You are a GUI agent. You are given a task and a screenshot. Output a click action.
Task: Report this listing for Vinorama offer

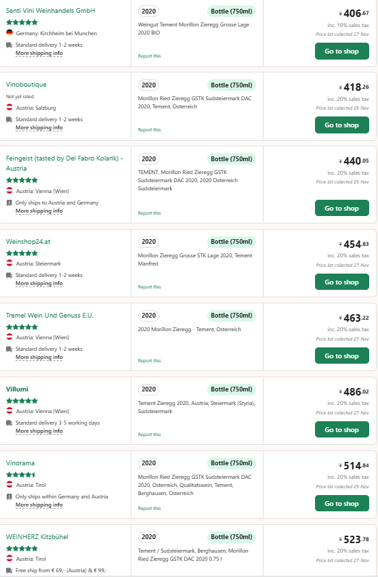150,508
